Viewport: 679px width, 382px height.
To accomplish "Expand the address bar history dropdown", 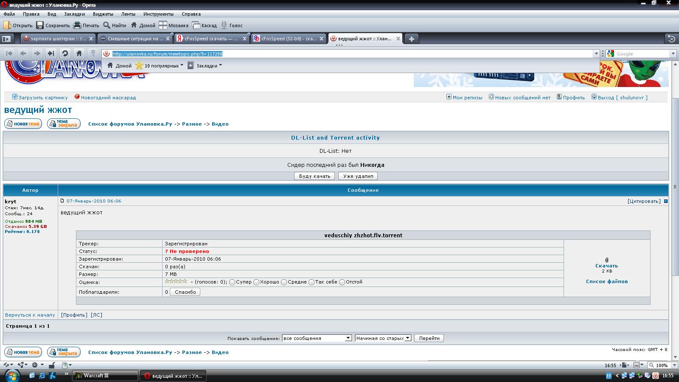I will pos(596,54).
